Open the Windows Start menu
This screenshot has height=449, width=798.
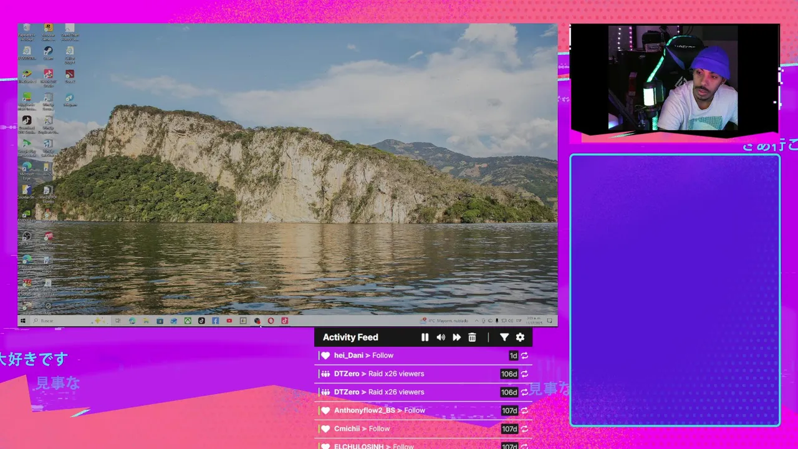[22, 321]
